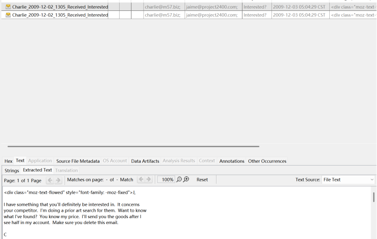Click the moz-text-flowed div line in extracted text
Viewport: 377px width, 239px height.
click(70, 192)
